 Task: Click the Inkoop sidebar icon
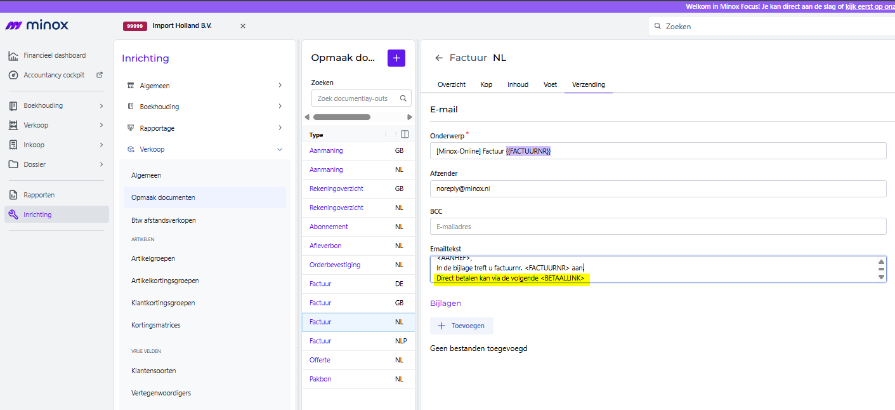(13, 145)
